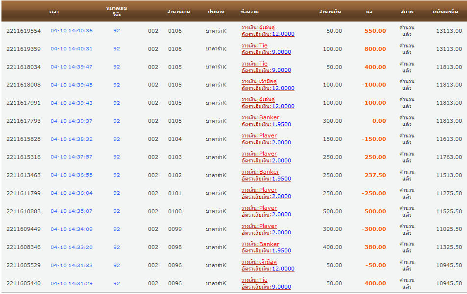This screenshot has width=467, height=294.
Task: Click the ผล column header
Action: (x=369, y=11)
